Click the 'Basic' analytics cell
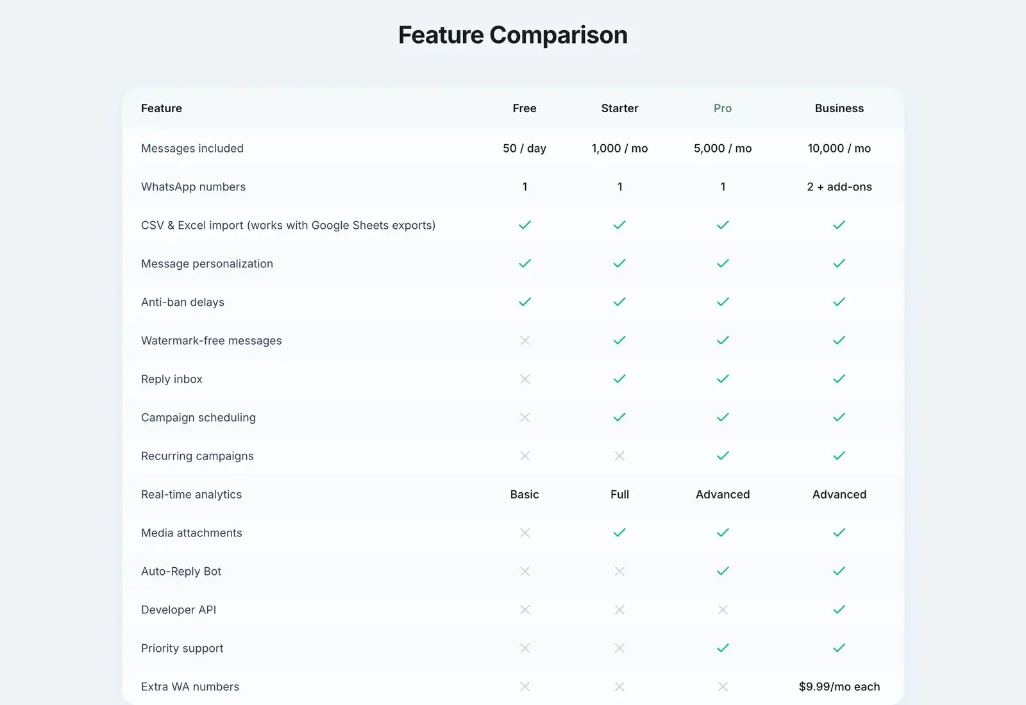The height and width of the screenshot is (705, 1026). click(525, 494)
